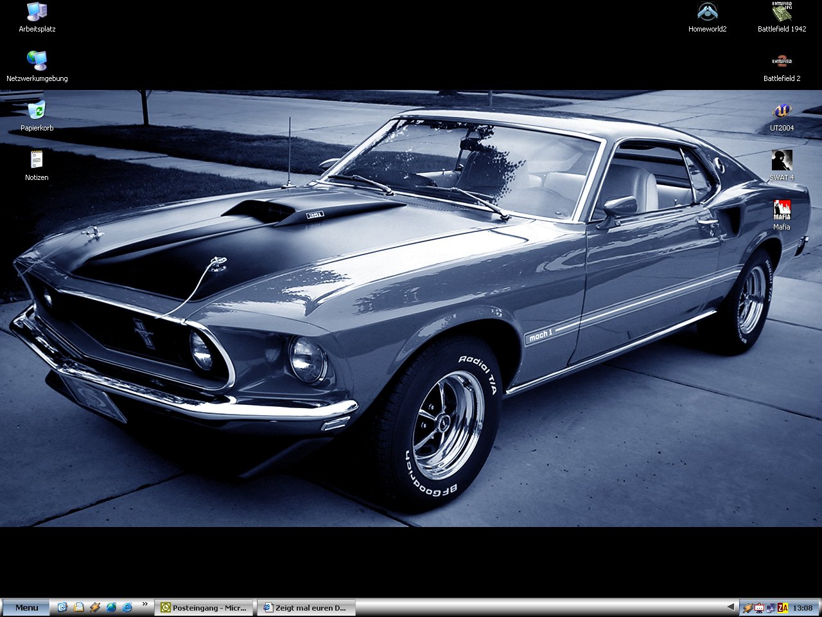
Task: Start UT2004 from its desktop icon
Action: click(782, 111)
